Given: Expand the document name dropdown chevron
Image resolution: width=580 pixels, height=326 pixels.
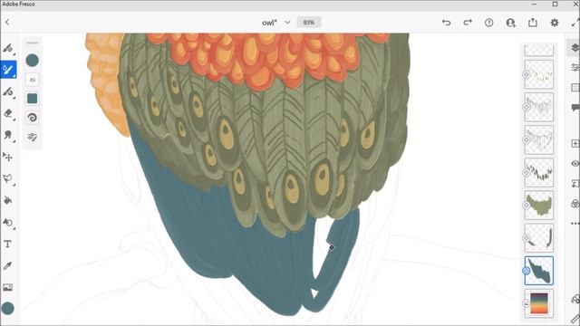Looking at the screenshot, I should point(287,23).
